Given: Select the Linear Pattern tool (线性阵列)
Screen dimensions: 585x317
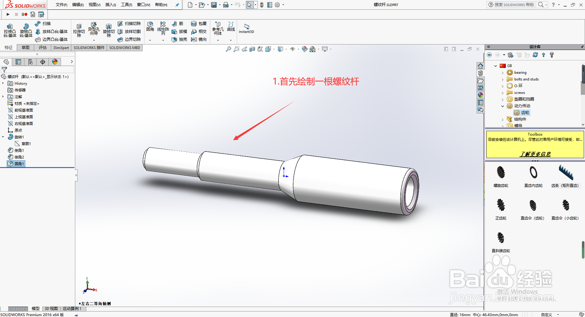Looking at the screenshot, I should pos(163,28).
